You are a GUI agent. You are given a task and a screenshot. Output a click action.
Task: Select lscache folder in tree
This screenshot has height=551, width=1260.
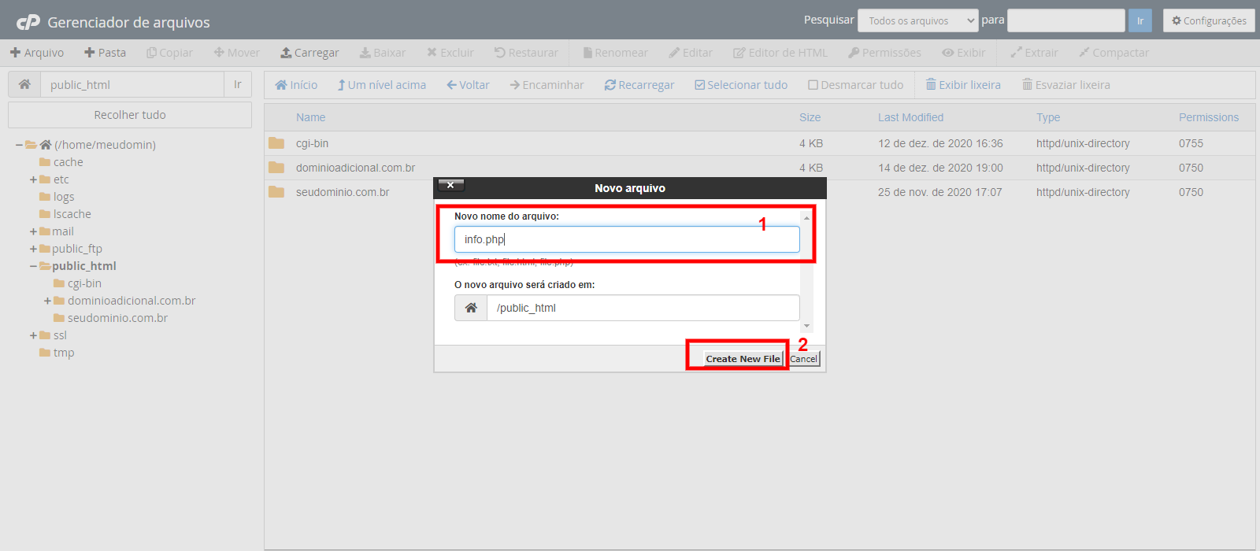point(72,214)
